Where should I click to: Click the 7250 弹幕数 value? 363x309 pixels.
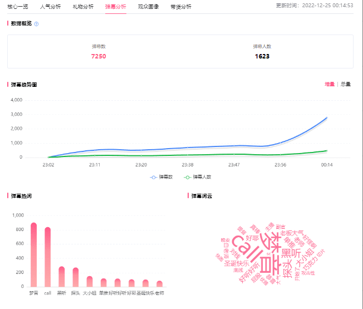click(99, 56)
